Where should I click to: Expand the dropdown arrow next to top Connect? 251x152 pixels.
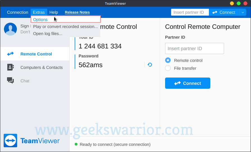pyautogui.click(x=243, y=12)
